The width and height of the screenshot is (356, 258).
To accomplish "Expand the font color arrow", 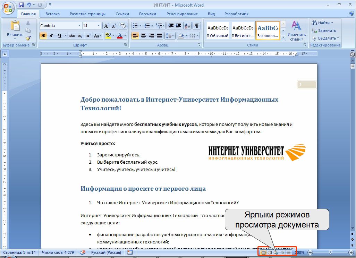I will 125,36.
